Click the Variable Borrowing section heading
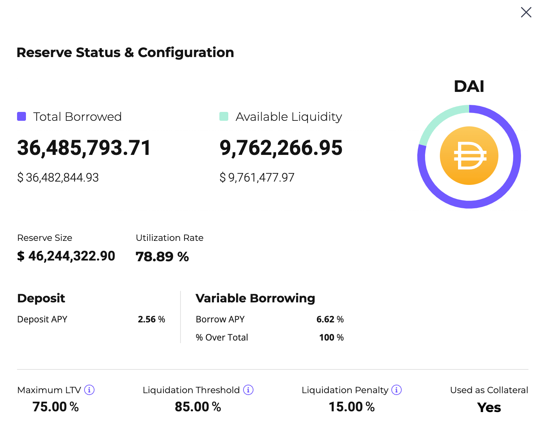This screenshot has width=544, height=438. click(255, 298)
